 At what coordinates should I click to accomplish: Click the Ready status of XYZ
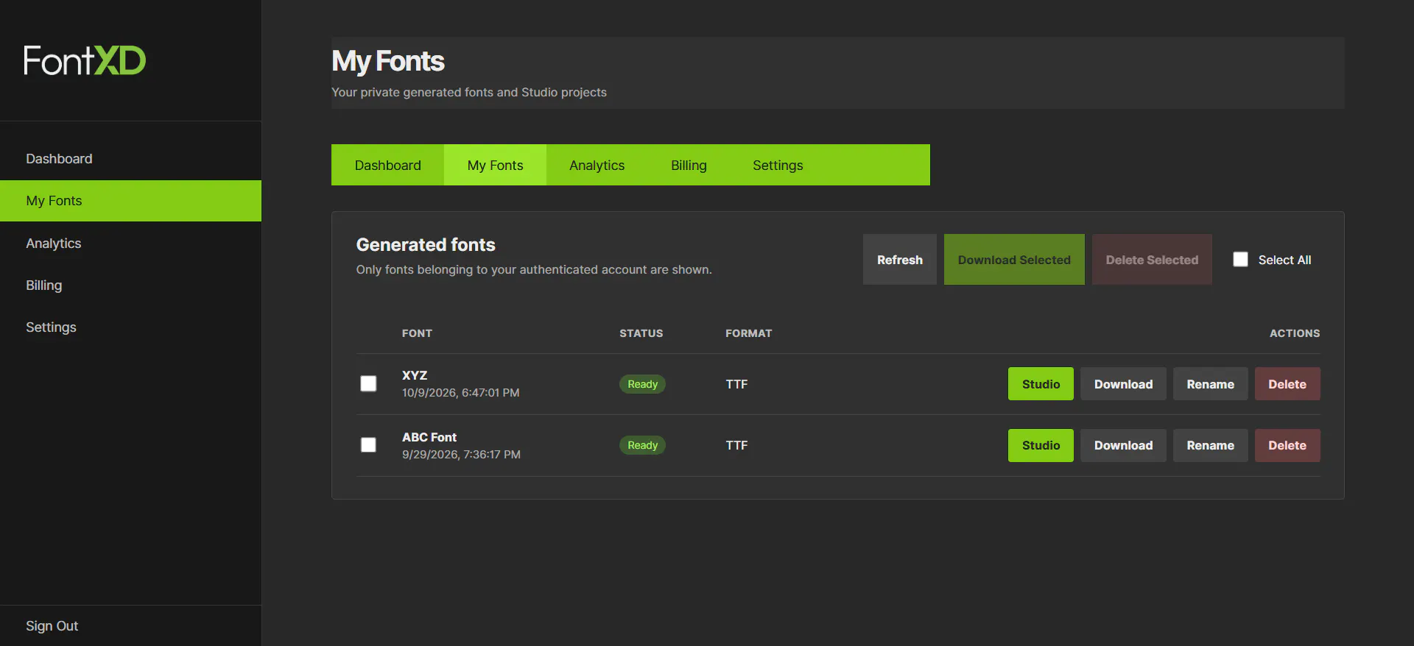642,384
